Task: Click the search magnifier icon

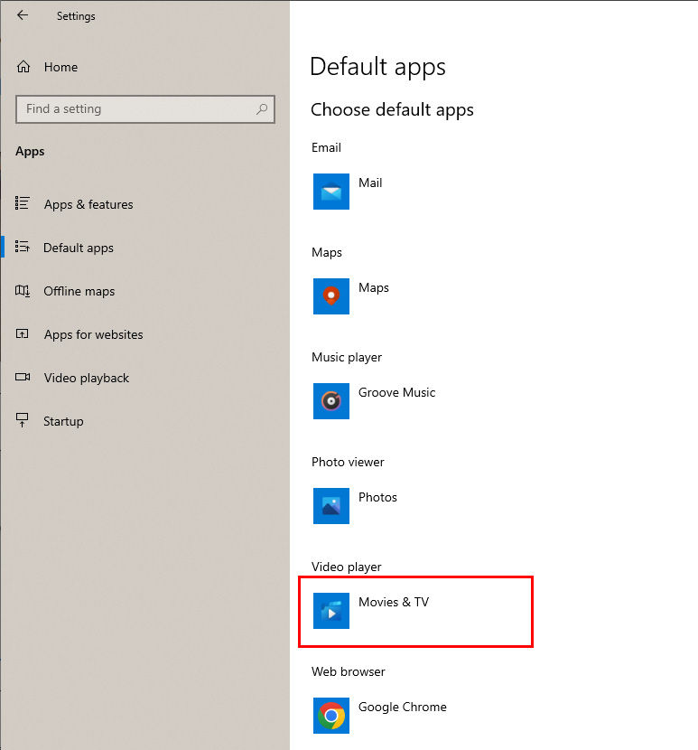Action: 262,109
